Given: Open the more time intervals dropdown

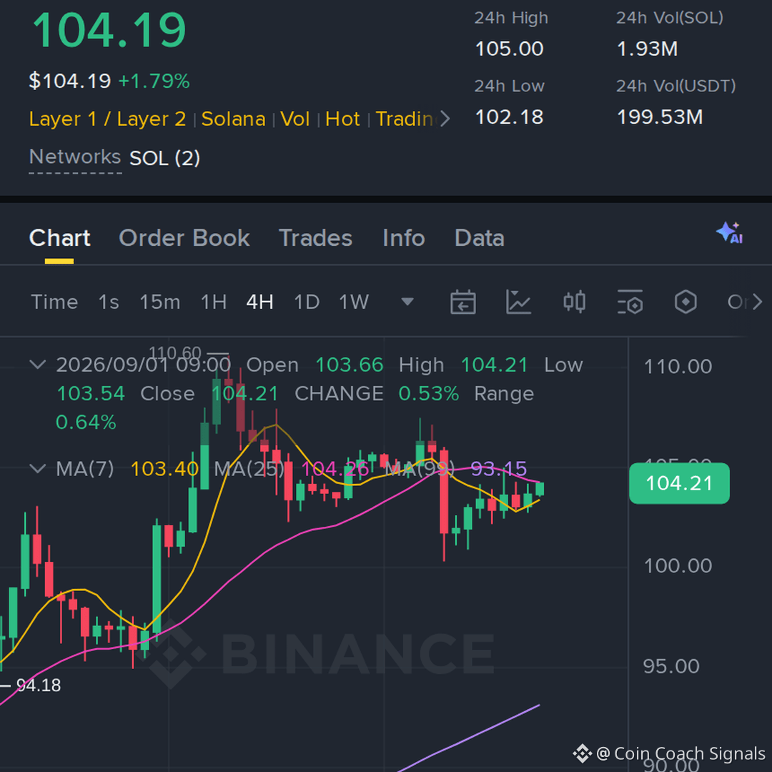Looking at the screenshot, I should pos(407,302).
